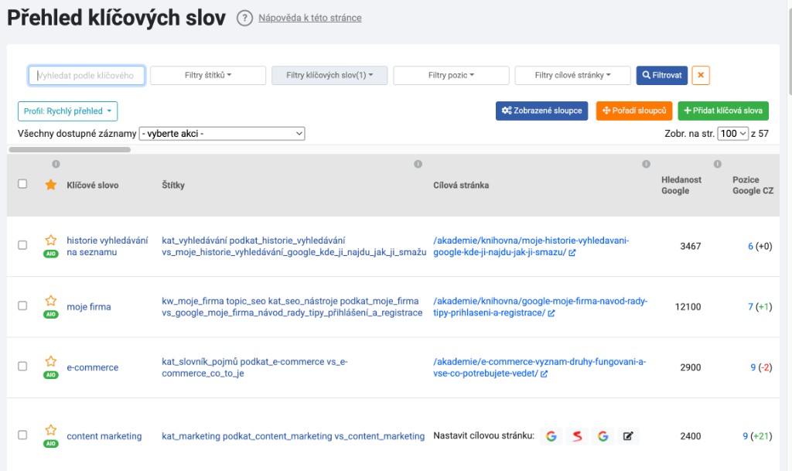Click external-link icon after 'prihlaseni-a-registrace/' URL
The image size is (792, 471).
tap(551, 313)
